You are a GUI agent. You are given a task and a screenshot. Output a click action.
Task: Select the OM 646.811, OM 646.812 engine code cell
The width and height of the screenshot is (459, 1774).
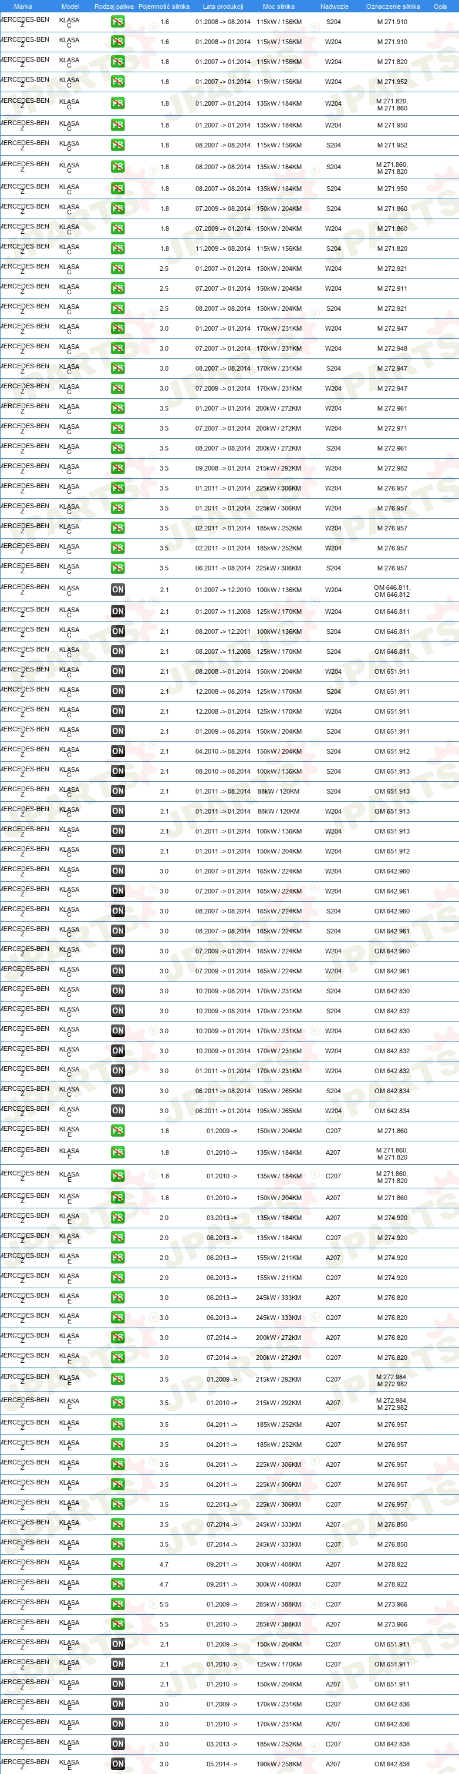click(x=392, y=591)
